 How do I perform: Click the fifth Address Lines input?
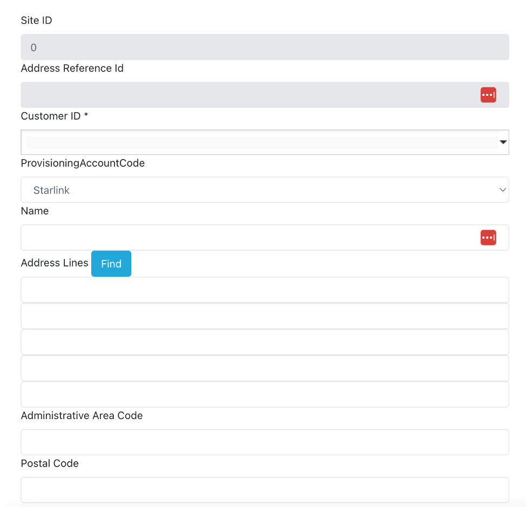(265, 394)
